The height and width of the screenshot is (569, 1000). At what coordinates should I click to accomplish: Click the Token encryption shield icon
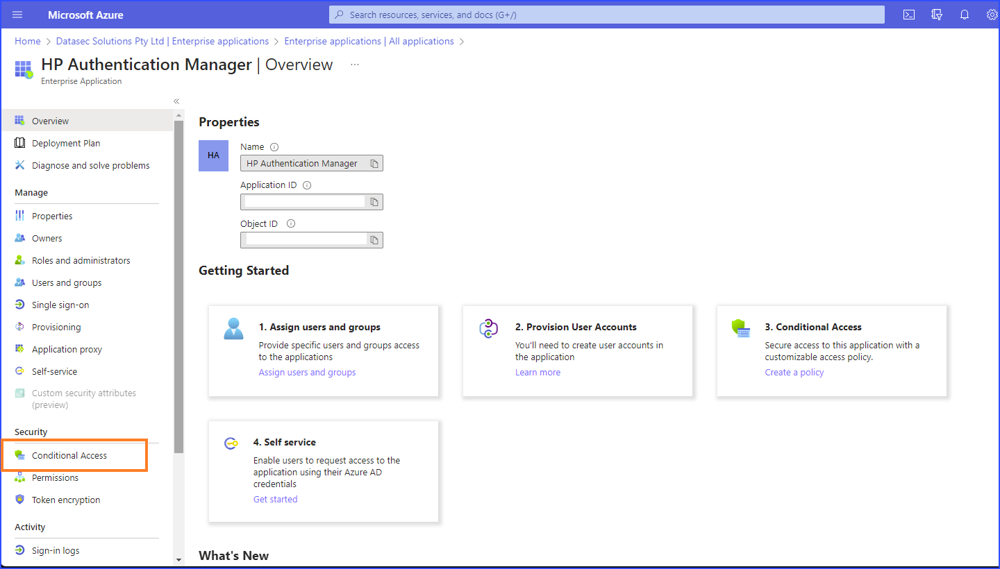tap(19, 500)
